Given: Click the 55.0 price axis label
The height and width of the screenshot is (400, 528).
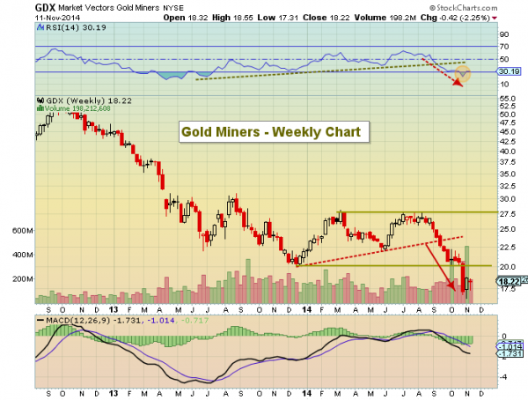Looking at the screenshot, I should coord(508,99).
